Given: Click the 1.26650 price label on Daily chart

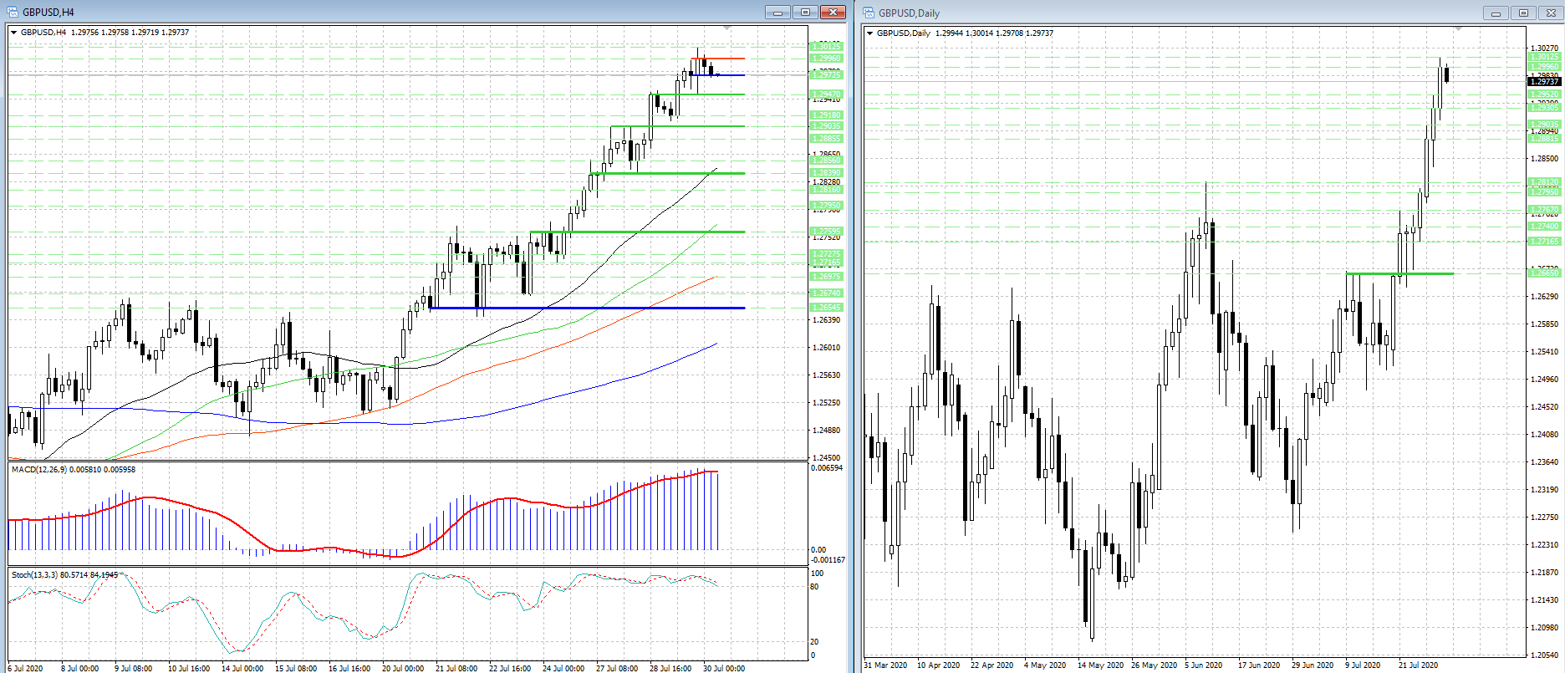Looking at the screenshot, I should pyautogui.click(x=1544, y=273).
